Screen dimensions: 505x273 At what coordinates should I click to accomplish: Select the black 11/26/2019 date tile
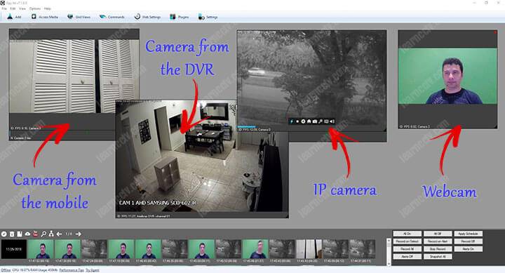tap(14, 249)
